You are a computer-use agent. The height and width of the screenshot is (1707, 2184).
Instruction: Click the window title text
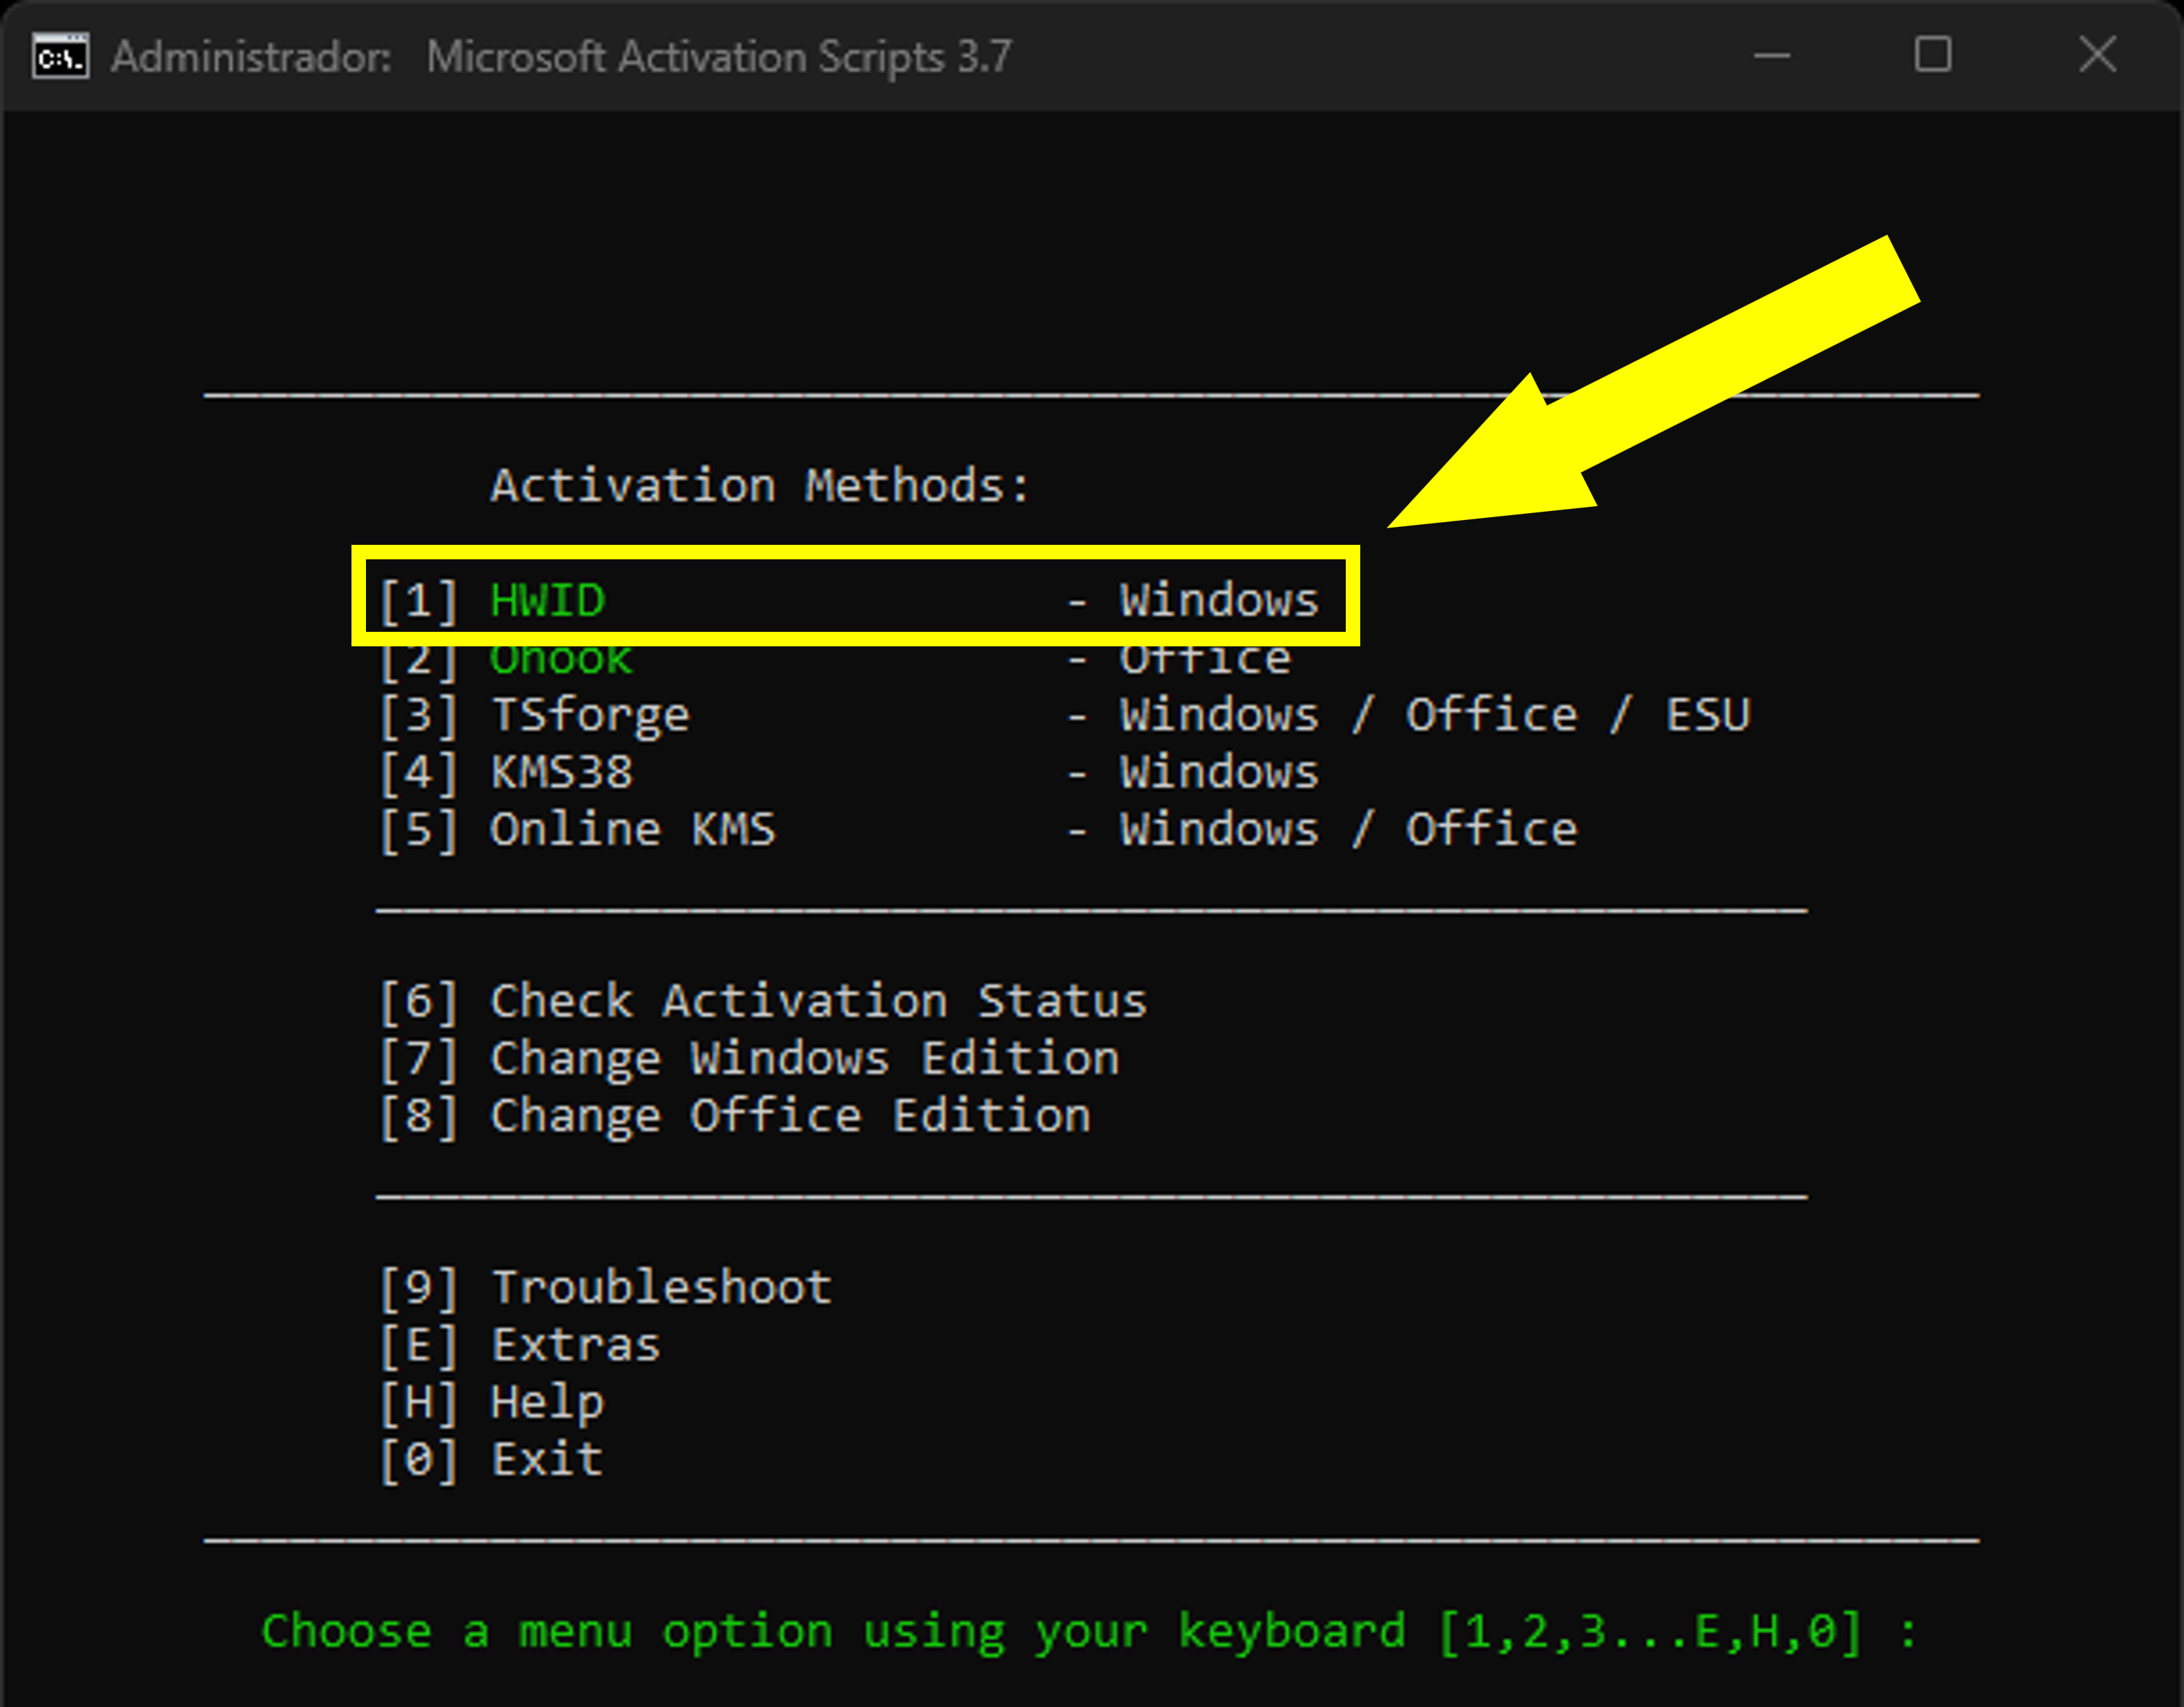click(x=561, y=57)
